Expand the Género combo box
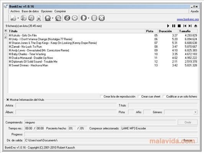Viewport: 204px width, 153px height. (x=196, y=112)
